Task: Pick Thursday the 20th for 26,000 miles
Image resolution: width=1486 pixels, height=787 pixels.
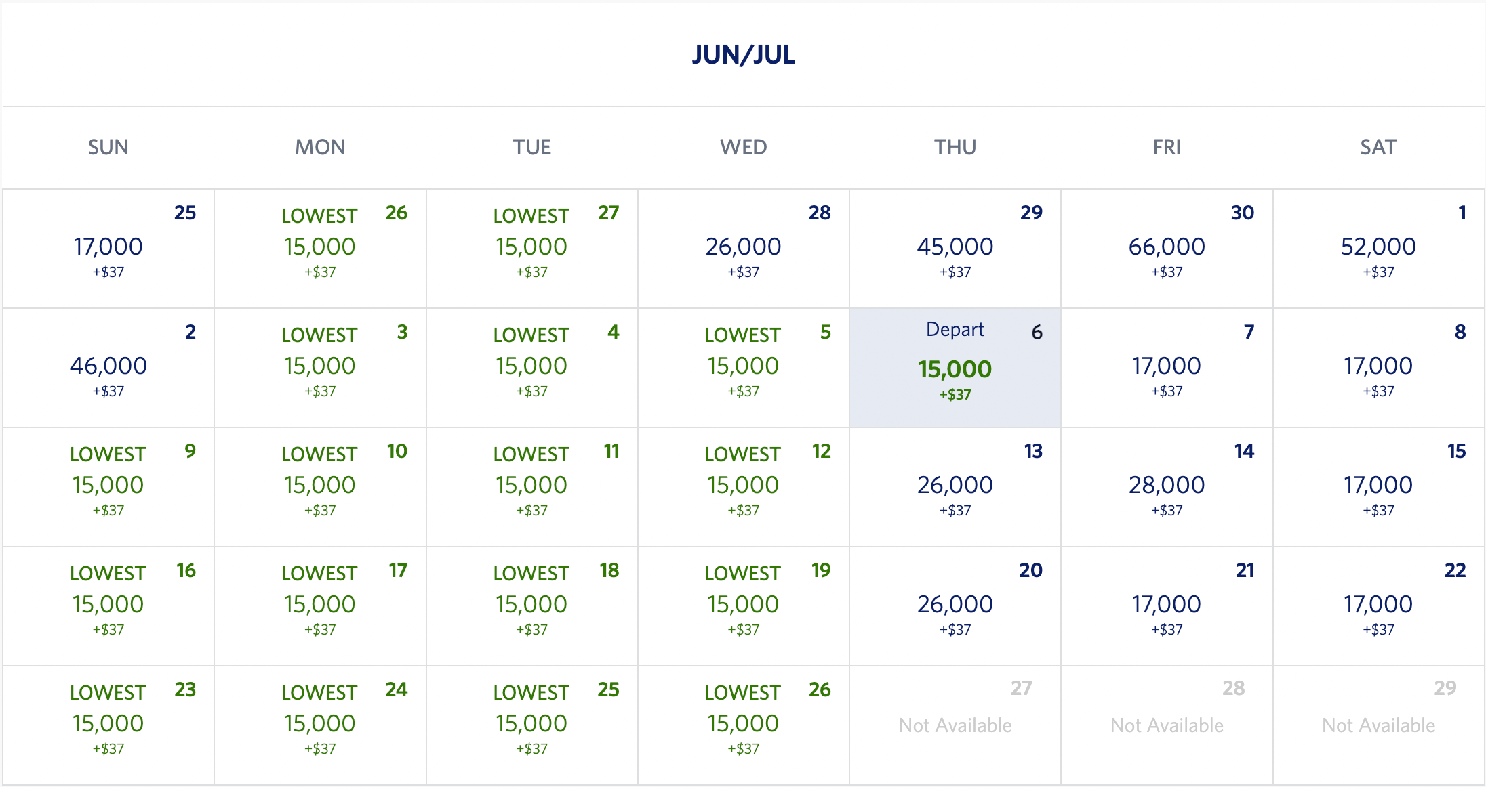Action: click(x=955, y=605)
